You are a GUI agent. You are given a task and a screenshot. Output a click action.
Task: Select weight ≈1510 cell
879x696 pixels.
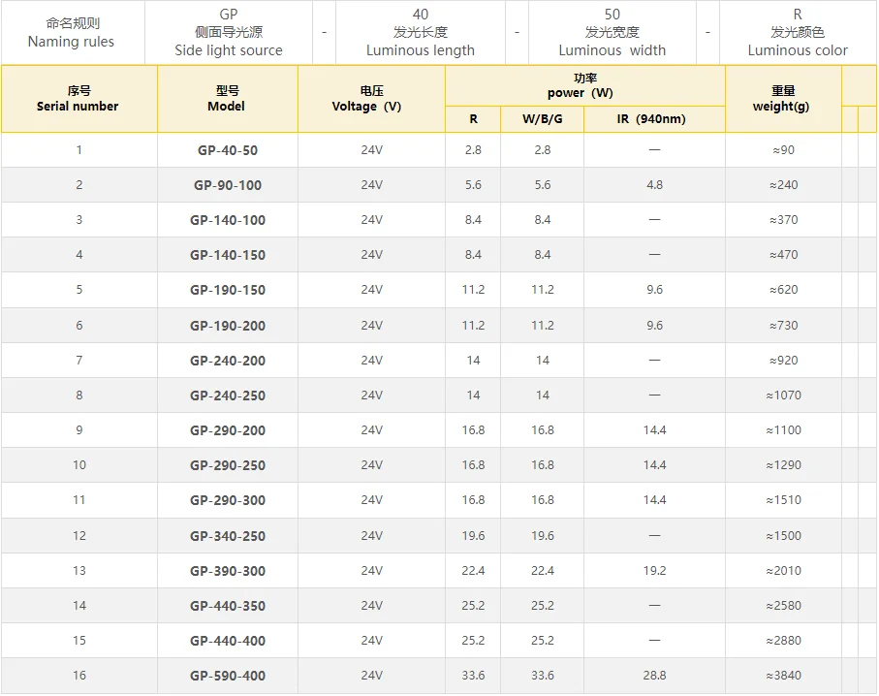(x=783, y=500)
